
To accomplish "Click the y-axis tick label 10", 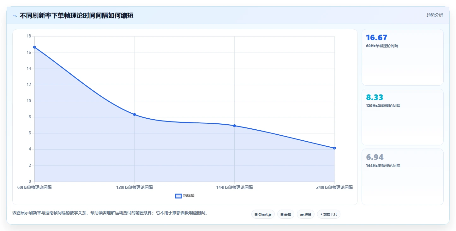I will tap(29, 101).
